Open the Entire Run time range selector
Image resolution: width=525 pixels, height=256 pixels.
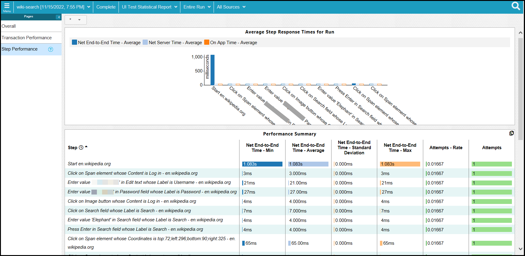197,7
